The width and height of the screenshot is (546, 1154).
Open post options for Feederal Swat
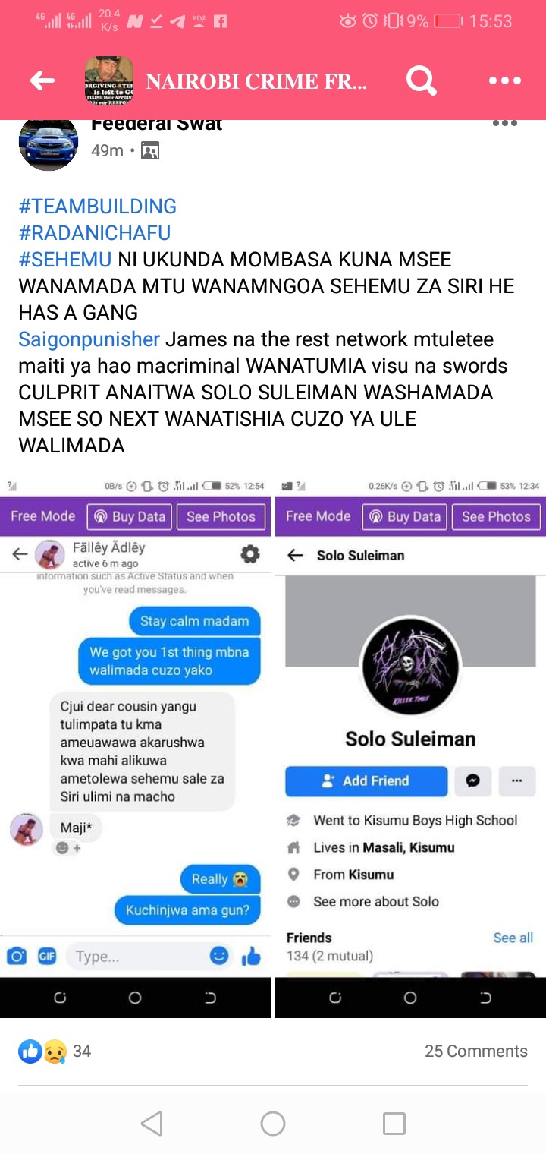pyautogui.click(x=505, y=124)
